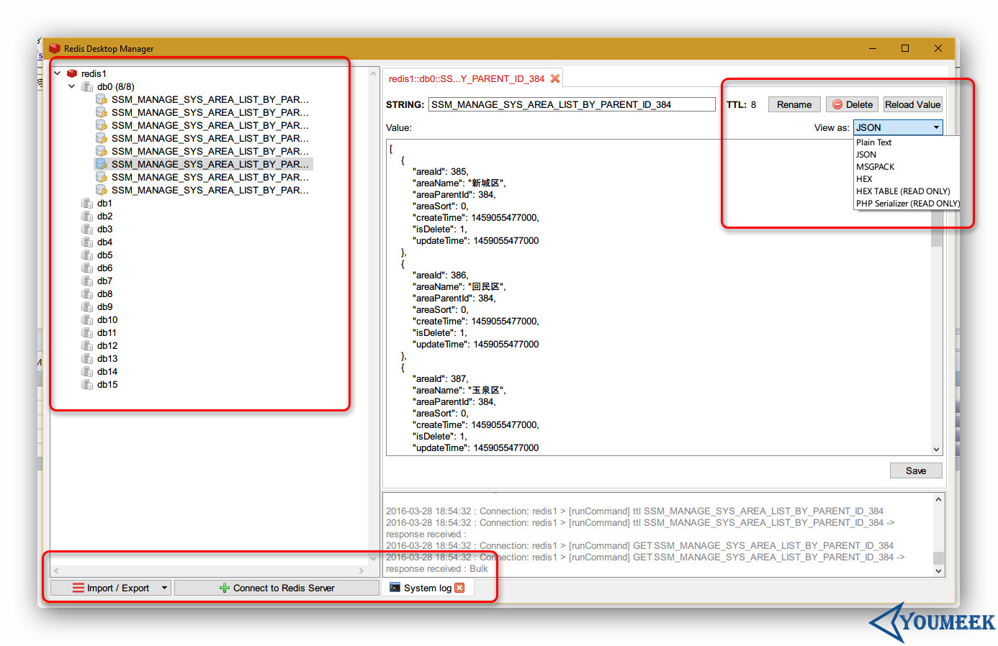Click the key icon beside the highlighted SSM_MANAGE entry
998x646 pixels.
[x=101, y=164]
